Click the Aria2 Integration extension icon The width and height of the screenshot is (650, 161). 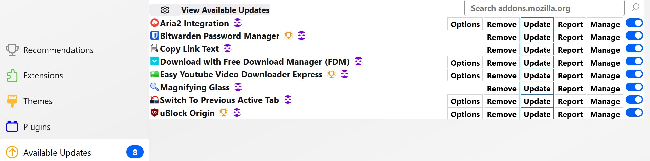(x=154, y=23)
